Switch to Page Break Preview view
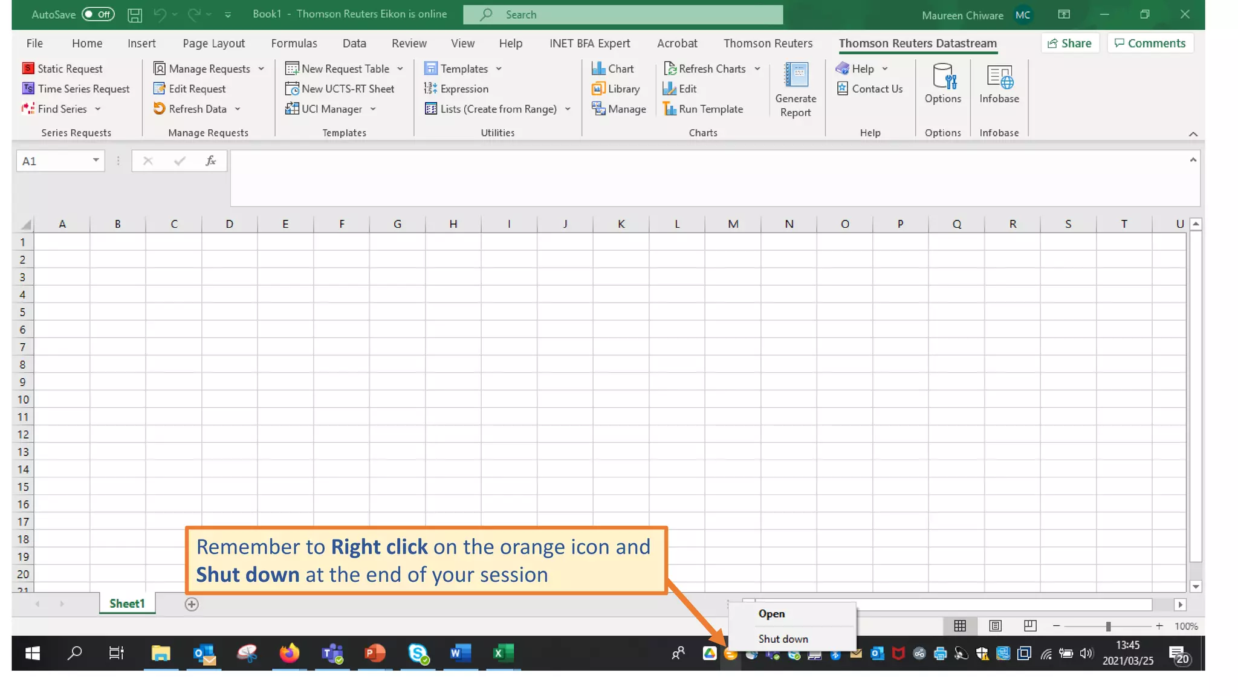Screen dimensions: 1238x696 [x=1030, y=626]
